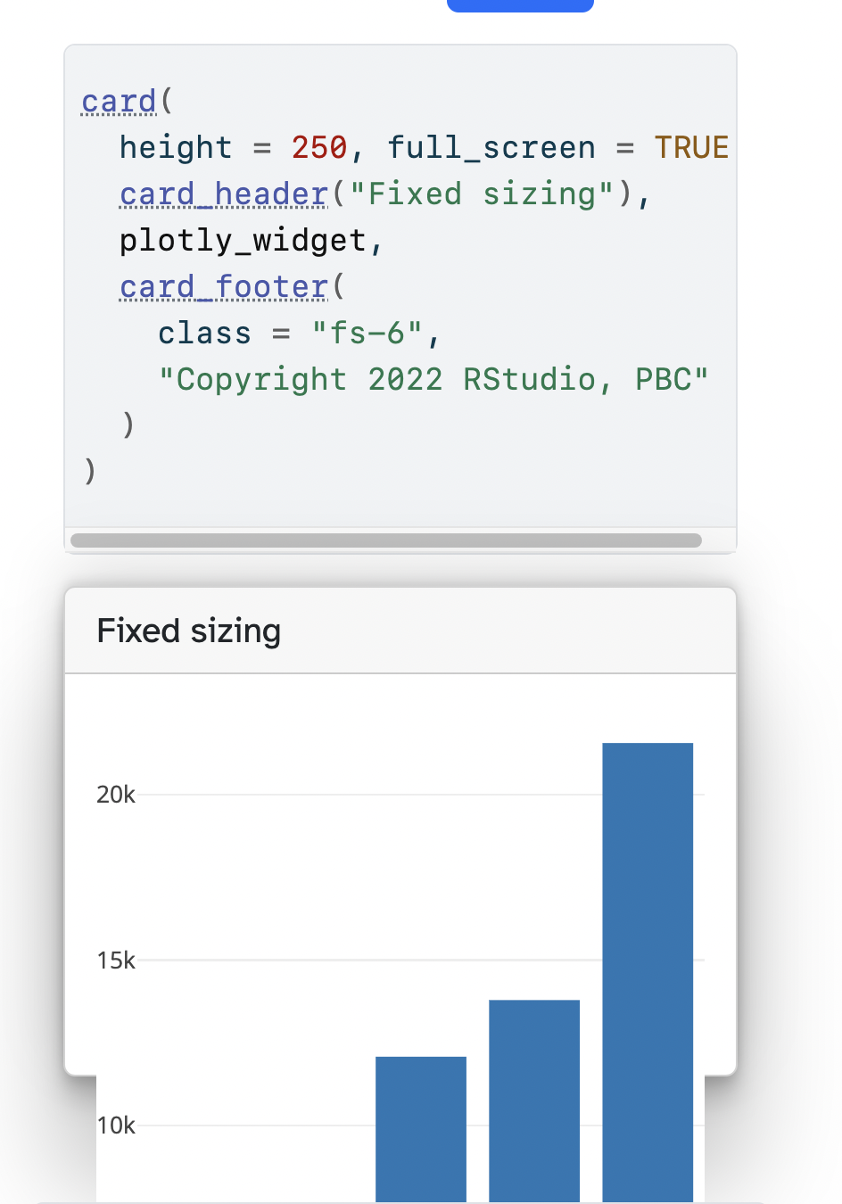
Task: Open the card function documentation link
Action: click(x=118, y=101)
